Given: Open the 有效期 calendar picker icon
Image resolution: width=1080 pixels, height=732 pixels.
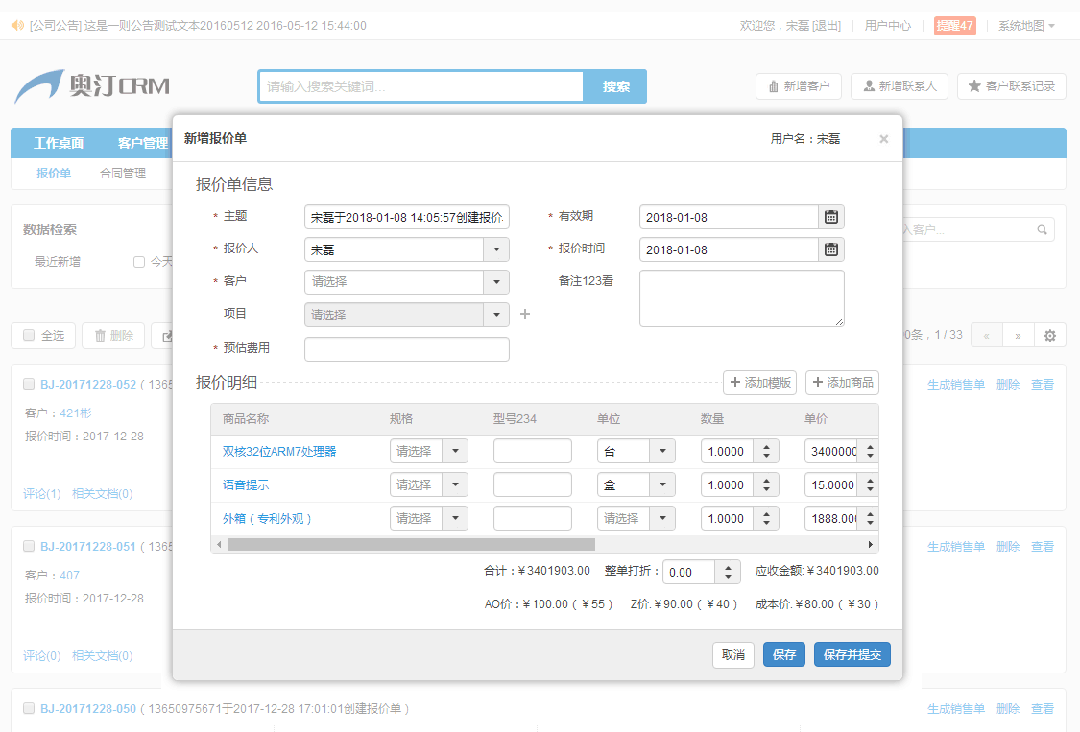Looking at the screenshot, I should tap(831, 217).
